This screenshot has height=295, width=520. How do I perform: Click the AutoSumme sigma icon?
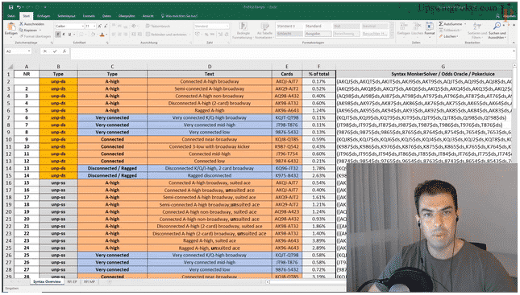click(x=441, y=24)
